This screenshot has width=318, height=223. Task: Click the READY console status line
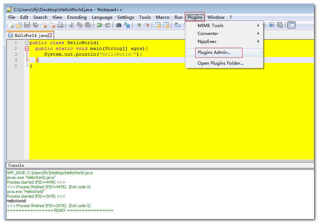[60, 210]
